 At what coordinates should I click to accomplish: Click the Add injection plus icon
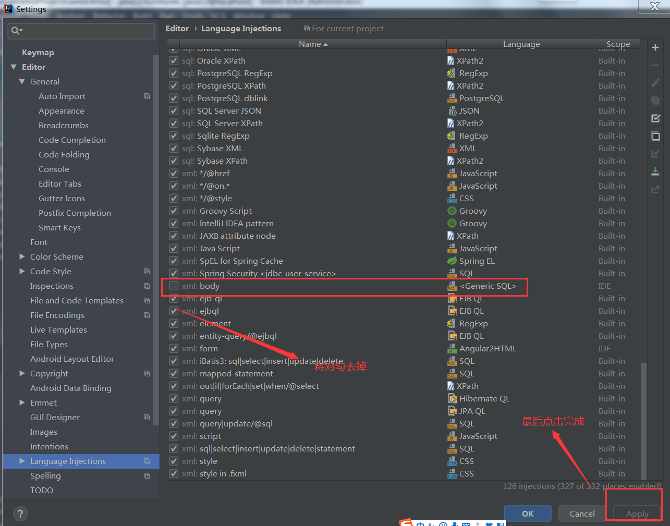[x=655, y=47]
